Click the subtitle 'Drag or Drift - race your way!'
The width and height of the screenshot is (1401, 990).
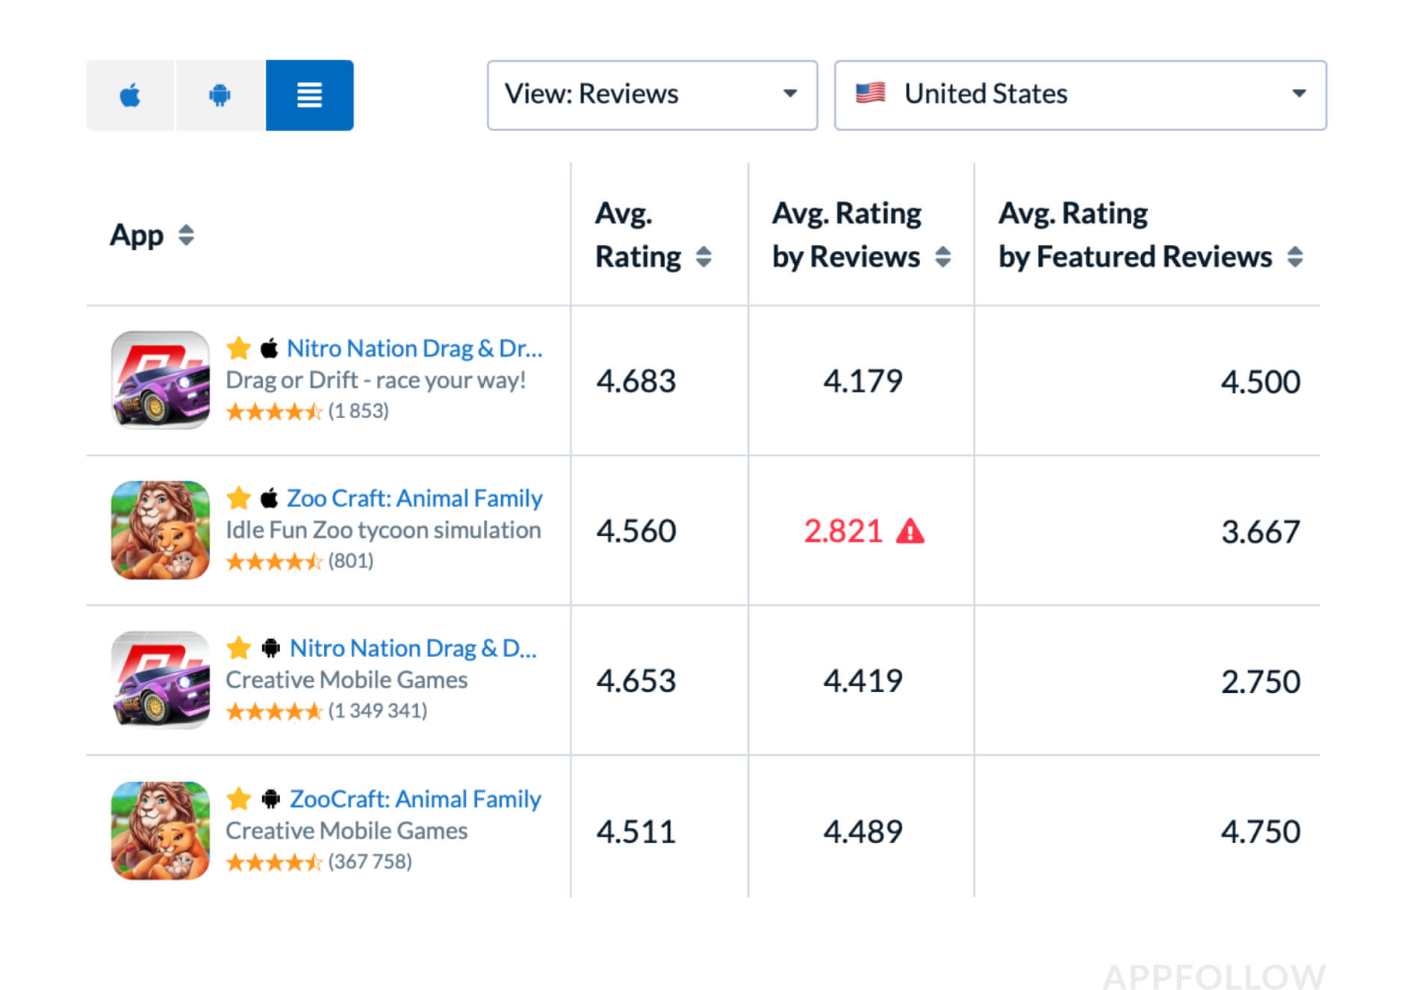coord(376,380)
